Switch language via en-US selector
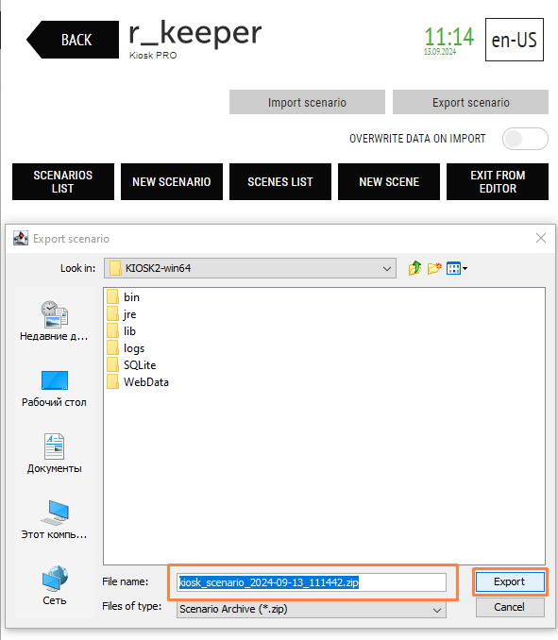The height and width of the screenshot is (640, 558). 515,40
